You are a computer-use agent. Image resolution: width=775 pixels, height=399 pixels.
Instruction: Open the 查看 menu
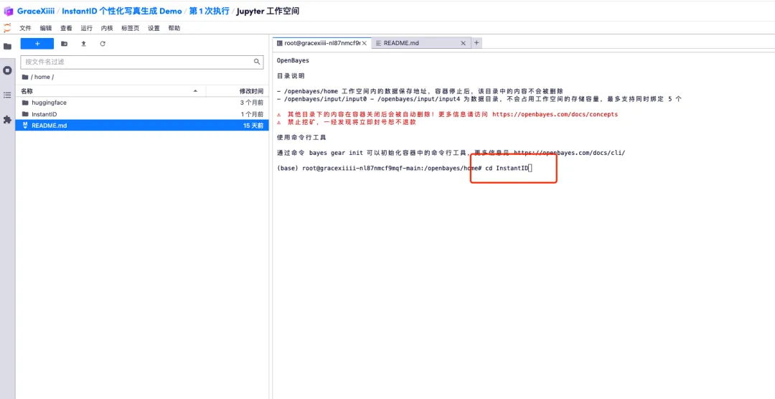[66, 28]
